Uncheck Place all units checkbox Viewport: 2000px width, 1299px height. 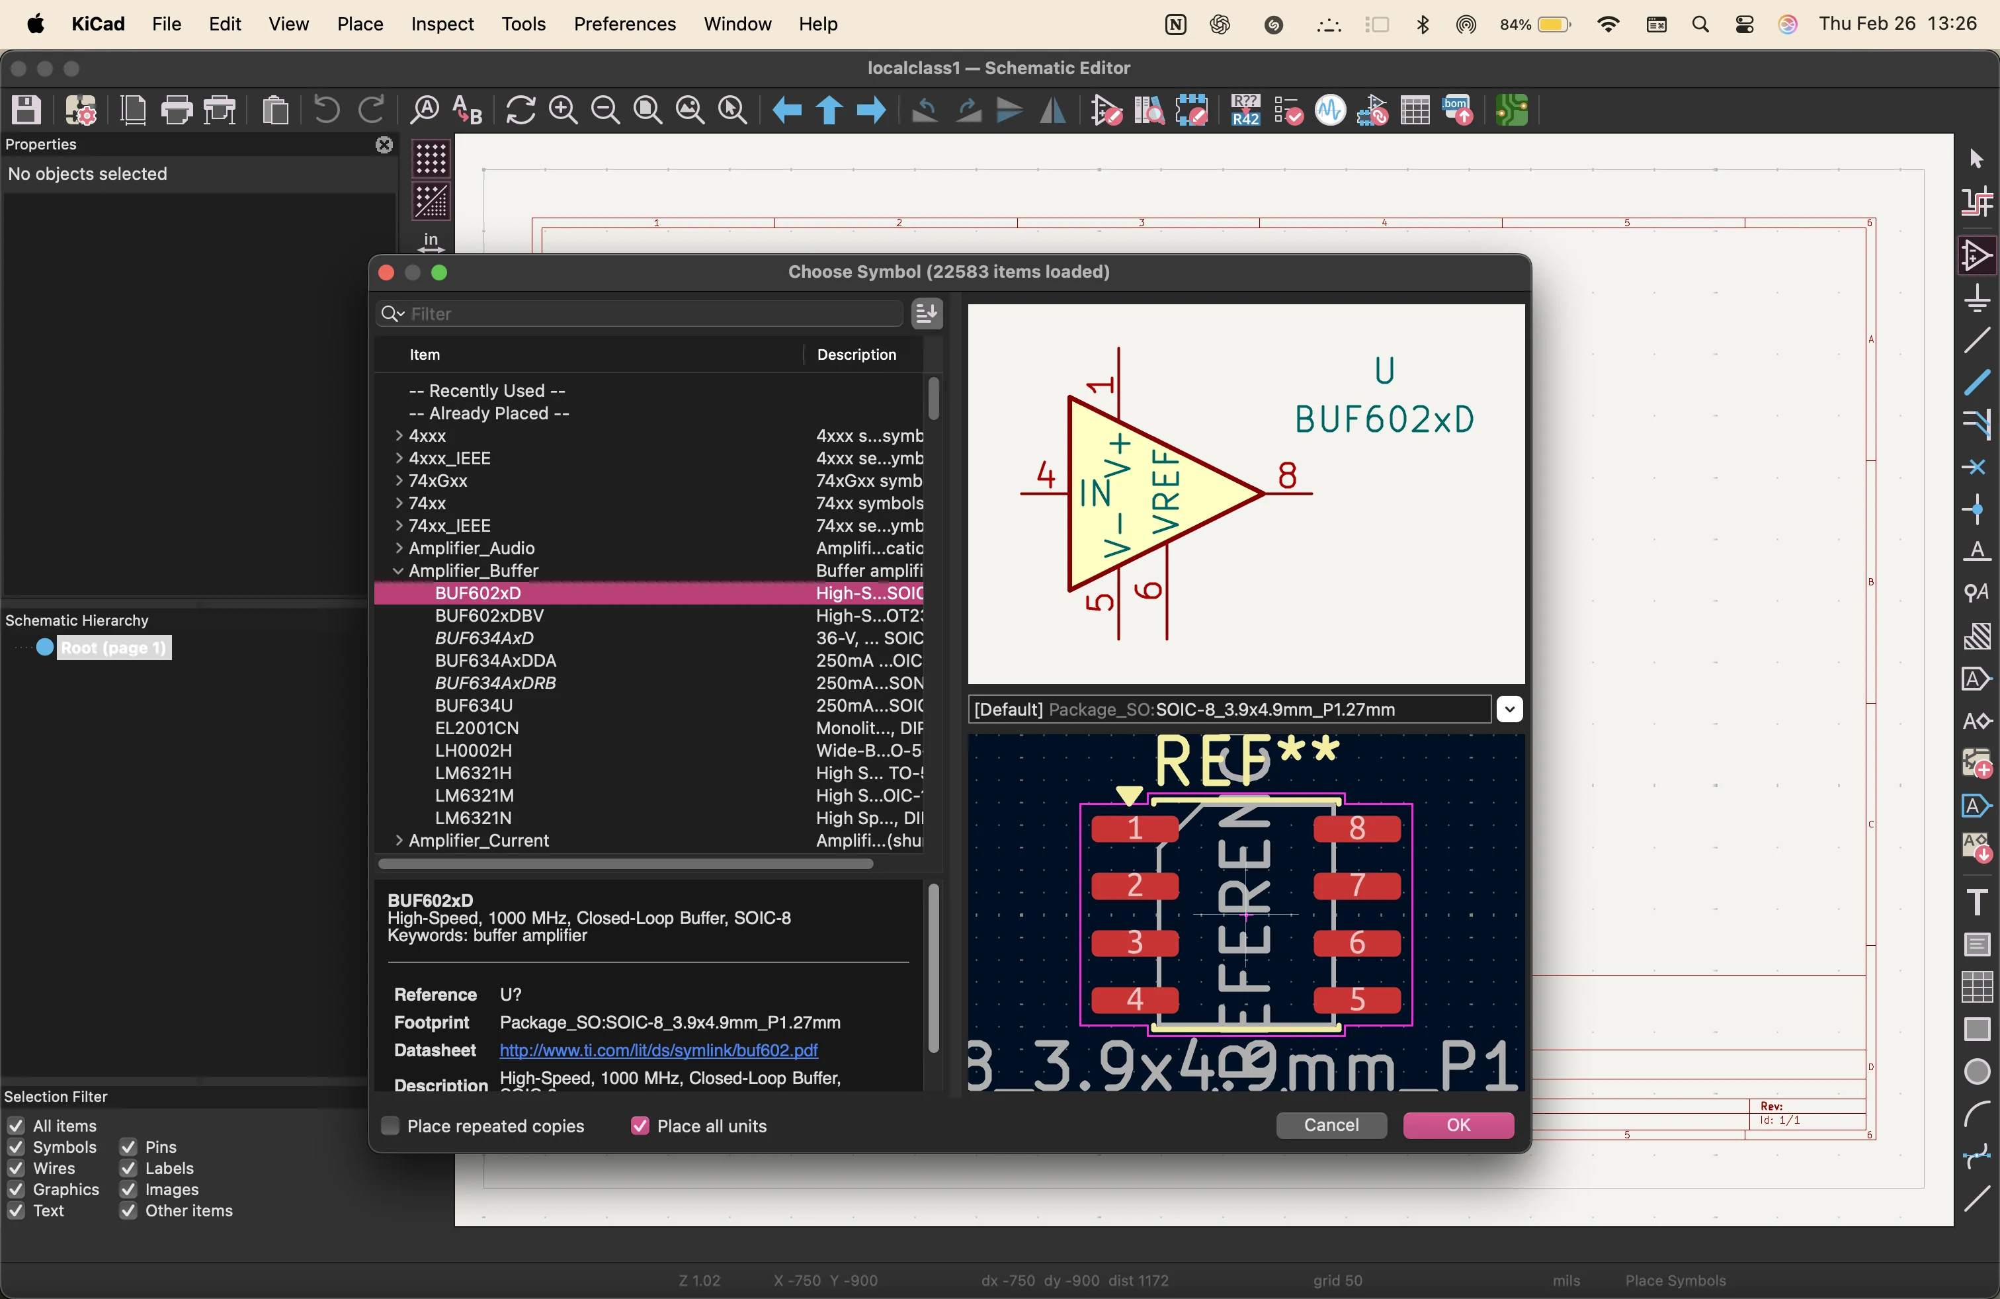(x=640, y=1126)
